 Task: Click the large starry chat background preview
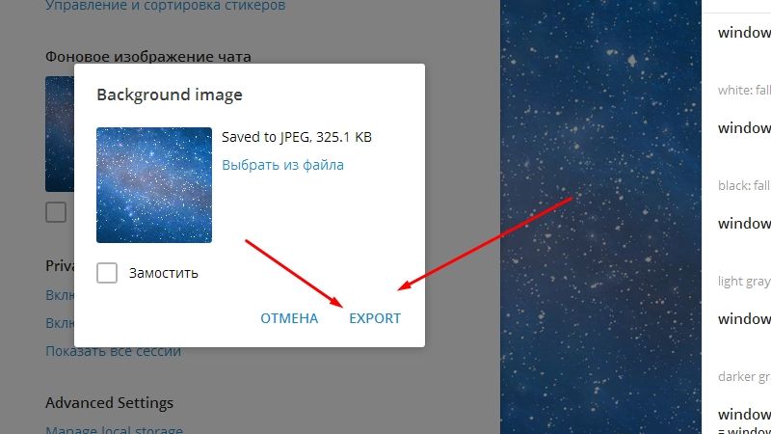(600, 217)
